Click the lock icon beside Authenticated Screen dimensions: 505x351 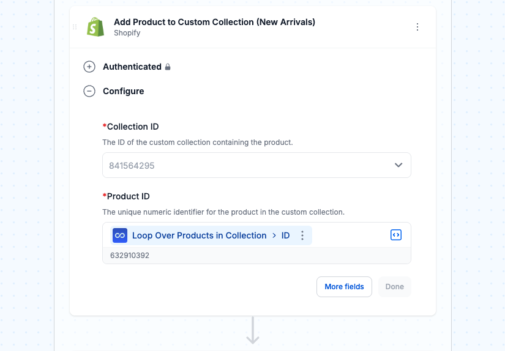[168, 67]
